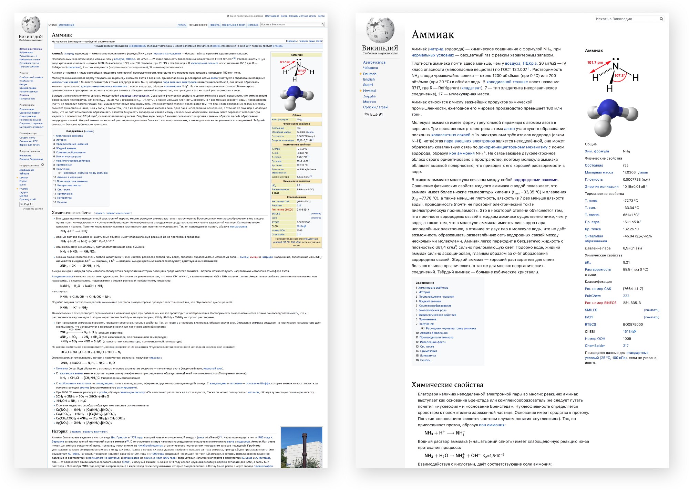Open 'ковалентных связей' link on right page
The image size is (689, 490).
tap(451, 135)
